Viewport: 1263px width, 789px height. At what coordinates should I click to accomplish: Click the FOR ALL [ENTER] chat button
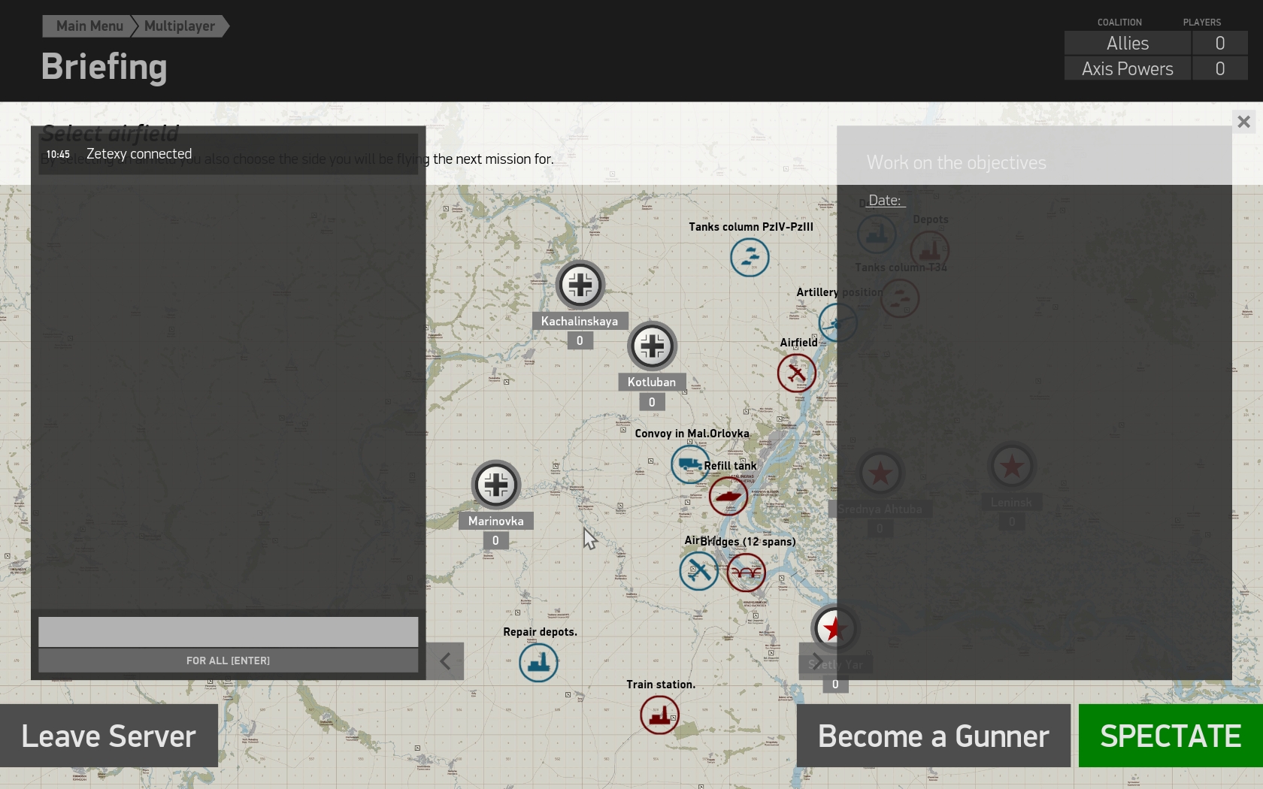pos(229,661)
